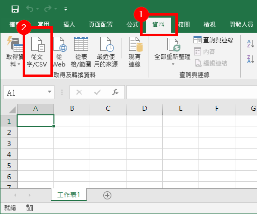This screenshot has height=214, width=257.
Task: Open Customize Quick Access Toolbar dropdown
Action: [66, 9]
